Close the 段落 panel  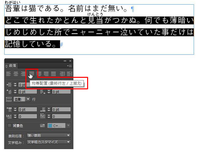click(70, 61)
